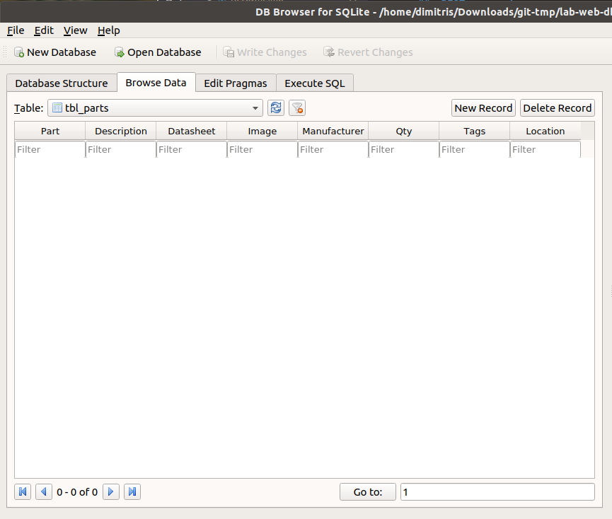Open the View menu

(x=75, y=30)
